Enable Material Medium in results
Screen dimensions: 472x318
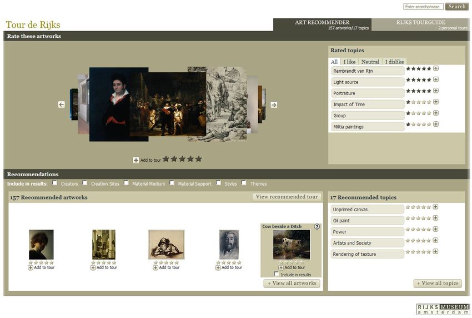126,183
